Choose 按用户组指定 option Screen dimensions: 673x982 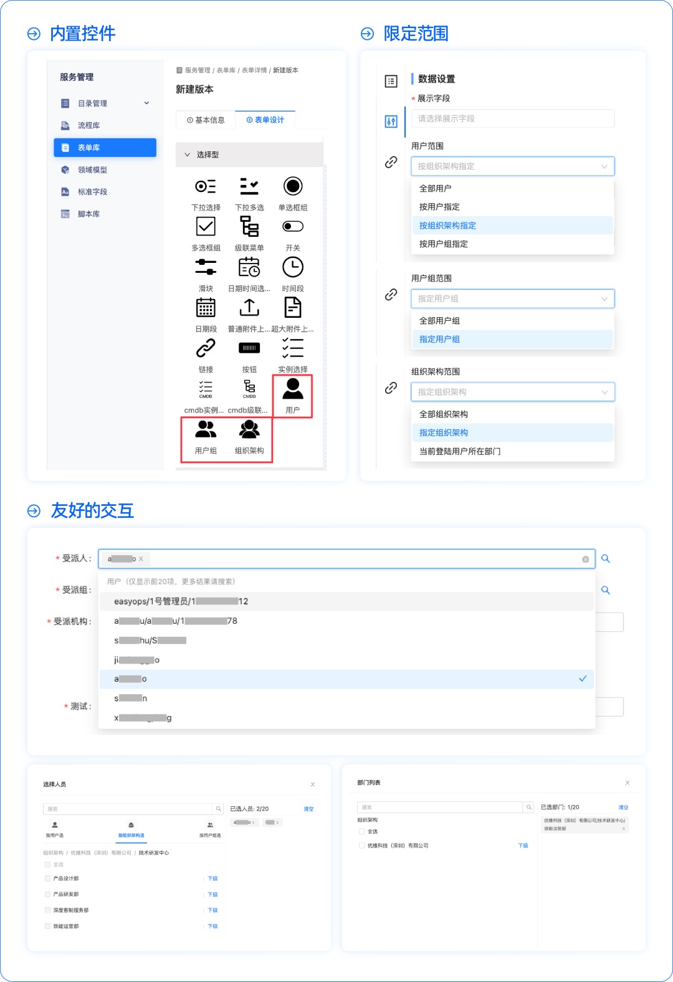(512, 244)
